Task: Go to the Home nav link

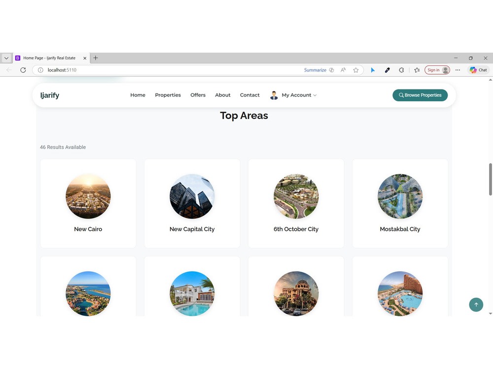Action: 138,95
